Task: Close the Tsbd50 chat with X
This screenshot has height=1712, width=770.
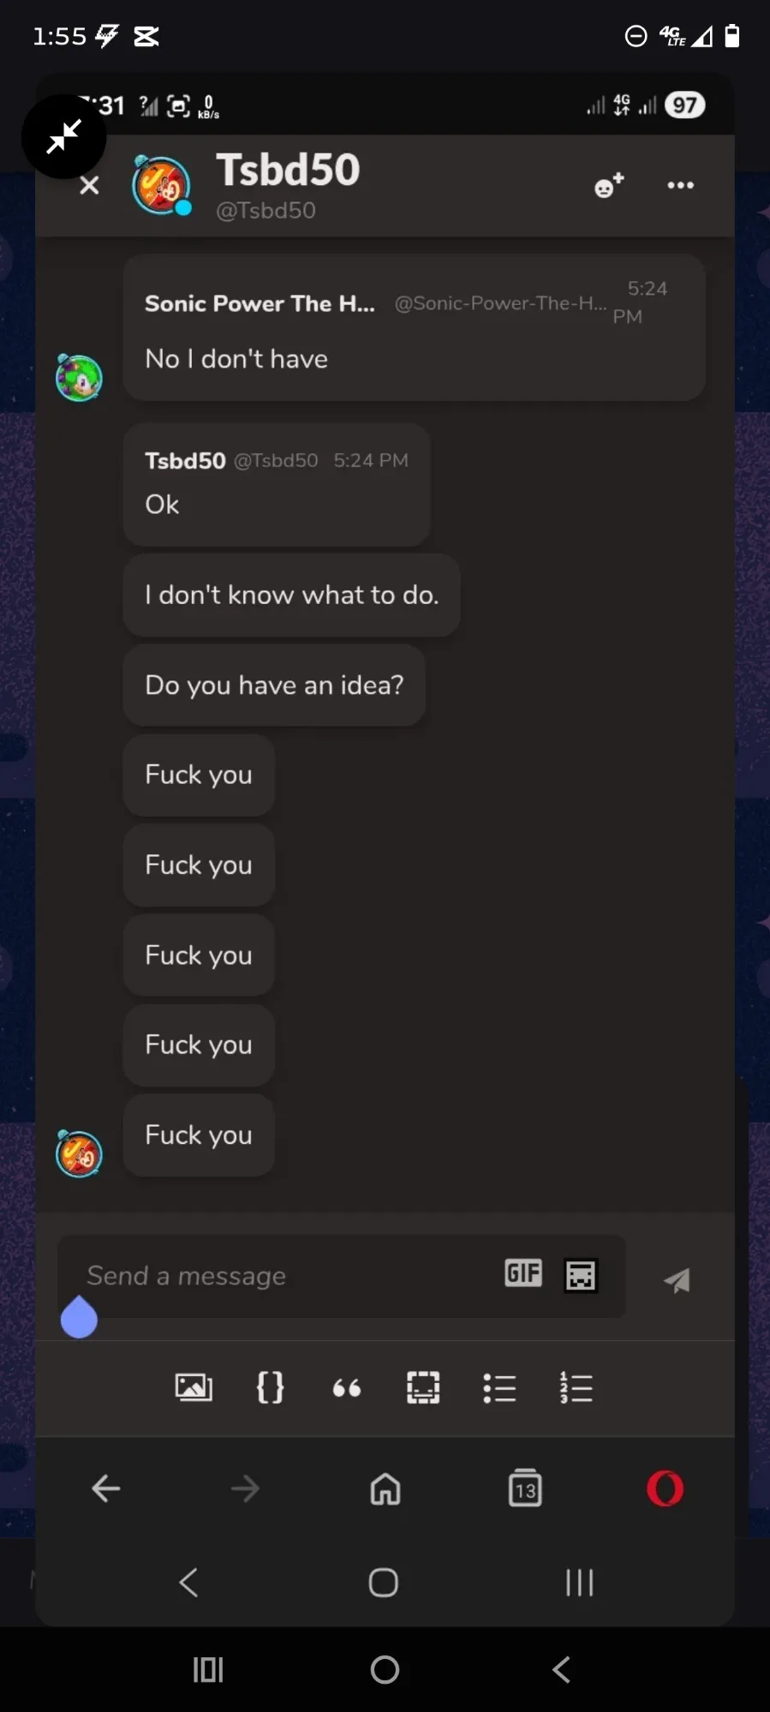Action: 89,186
